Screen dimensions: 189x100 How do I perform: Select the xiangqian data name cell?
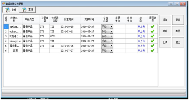point(16,41)
